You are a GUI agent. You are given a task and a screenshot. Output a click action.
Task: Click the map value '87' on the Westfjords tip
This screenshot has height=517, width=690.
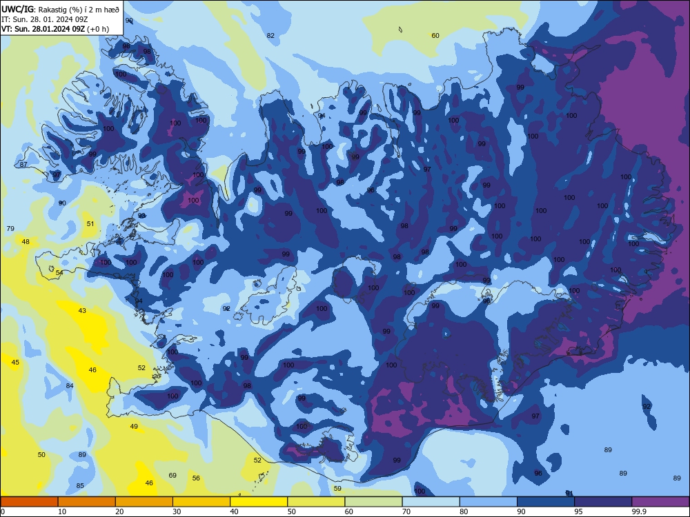click(x=23, y=165)
